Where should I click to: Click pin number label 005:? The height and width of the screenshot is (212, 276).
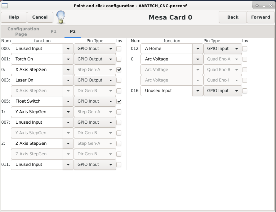(6, 101)
